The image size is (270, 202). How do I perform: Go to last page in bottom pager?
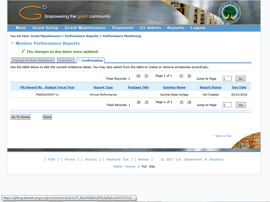click(189, 102)
